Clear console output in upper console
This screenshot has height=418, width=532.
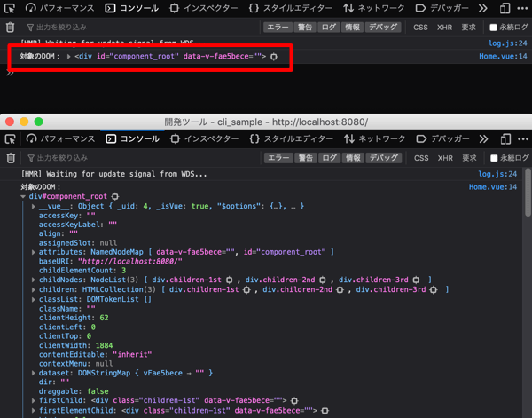click(x=10, y=28)
